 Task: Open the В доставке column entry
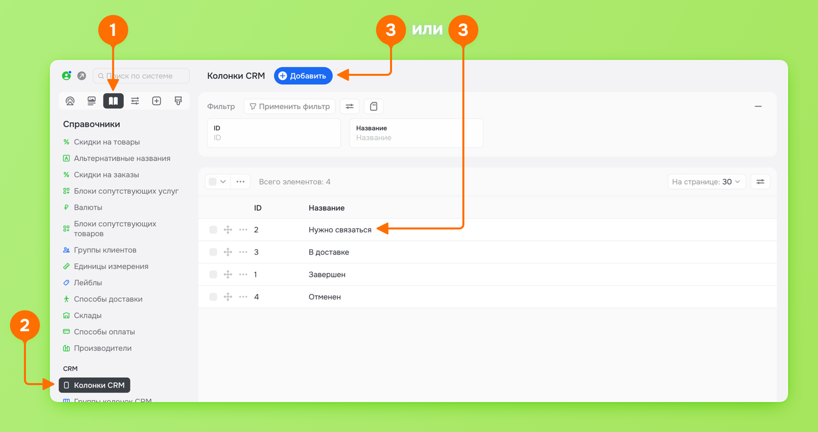coord(329,252)
